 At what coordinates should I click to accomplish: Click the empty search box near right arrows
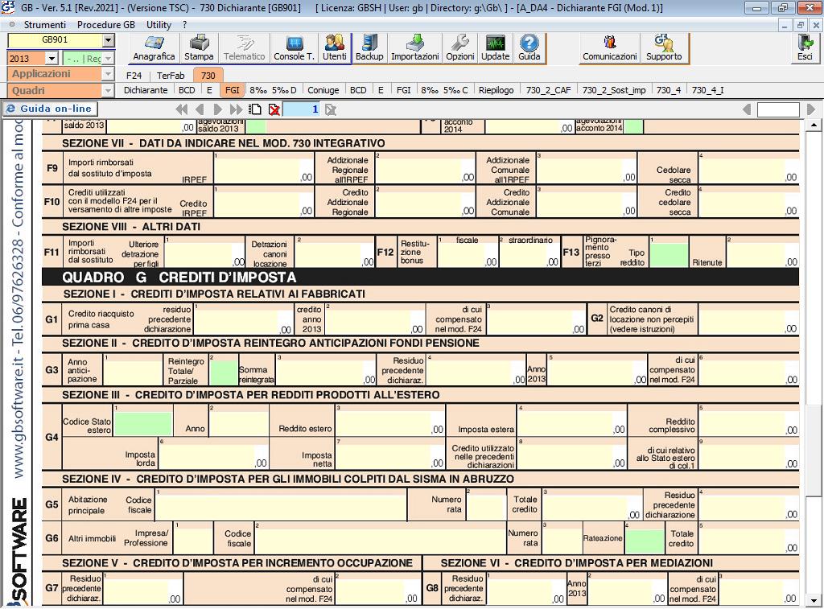pos(778,109)
